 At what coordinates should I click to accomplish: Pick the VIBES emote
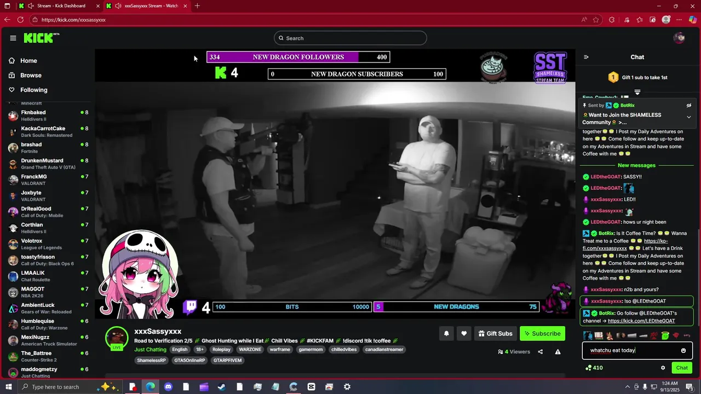click(599, 335)
